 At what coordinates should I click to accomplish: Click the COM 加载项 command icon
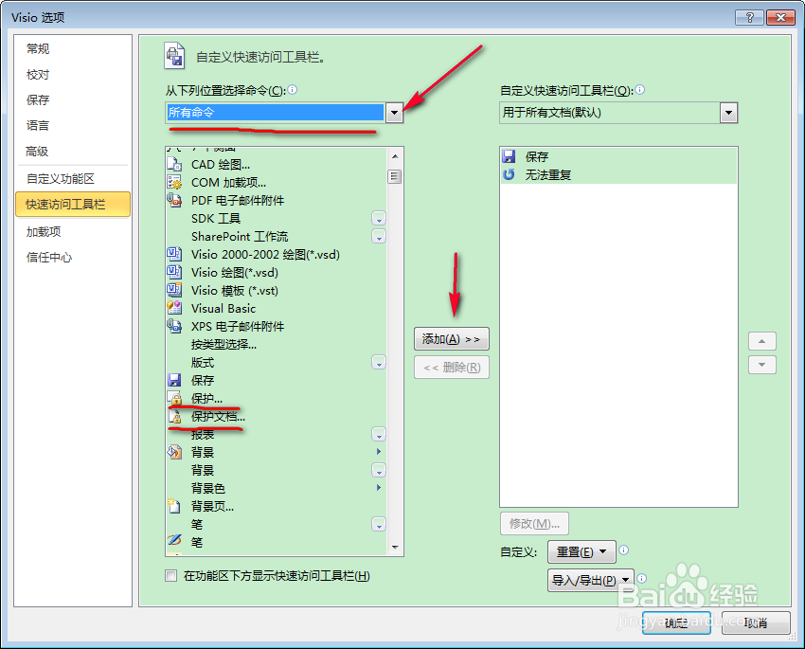(174, 183)
